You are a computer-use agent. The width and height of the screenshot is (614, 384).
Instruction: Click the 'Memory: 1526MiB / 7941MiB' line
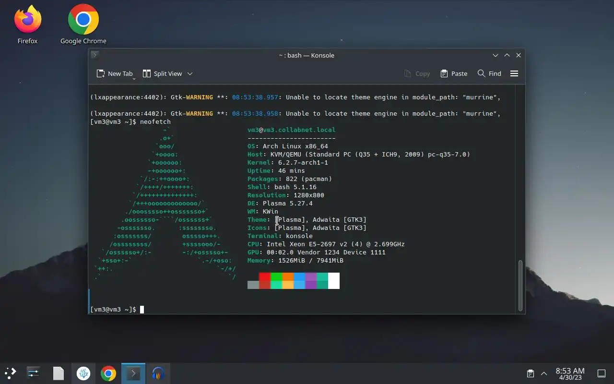click(x=295, y=261)
